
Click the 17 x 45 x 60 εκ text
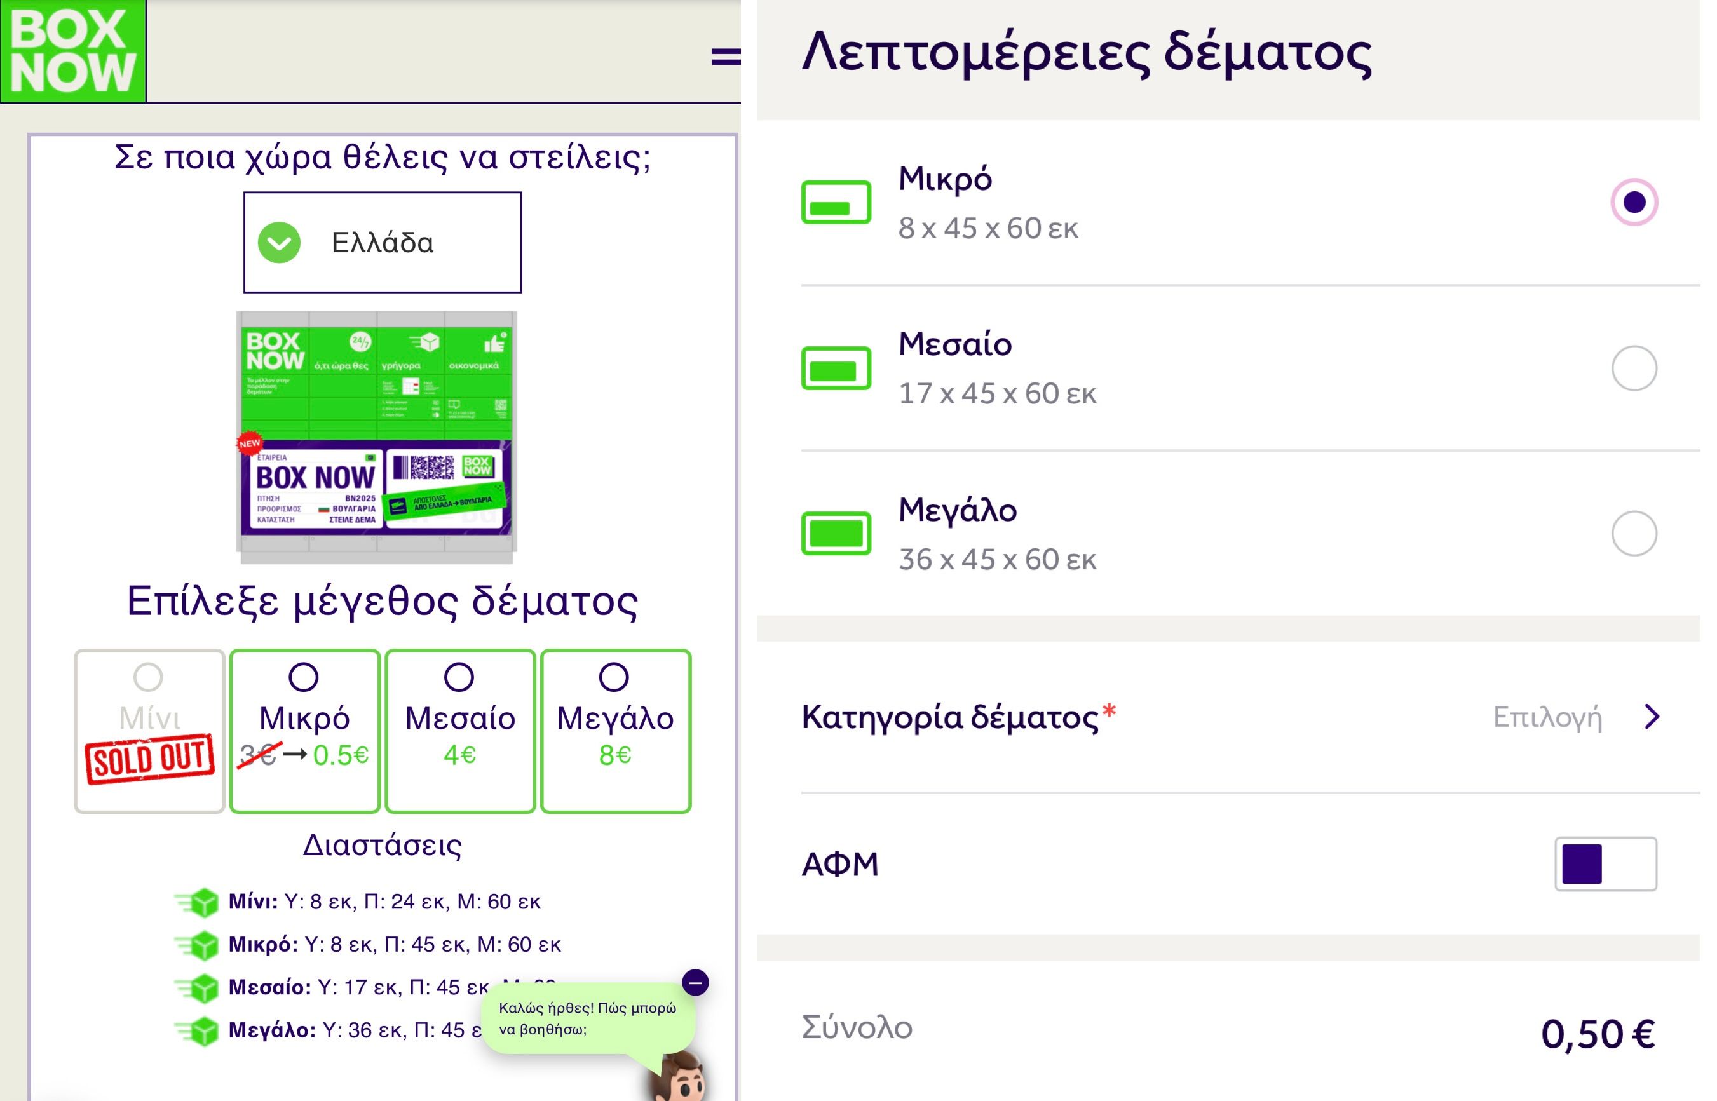(x=997, y=393)
